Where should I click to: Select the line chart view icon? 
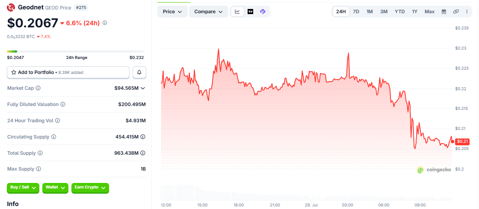coord(237,12)
